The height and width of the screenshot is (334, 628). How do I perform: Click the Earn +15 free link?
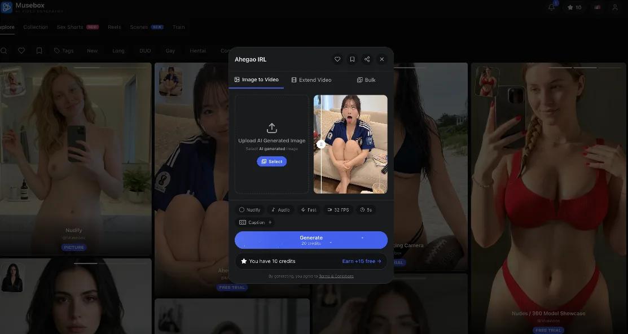(362, 261)
